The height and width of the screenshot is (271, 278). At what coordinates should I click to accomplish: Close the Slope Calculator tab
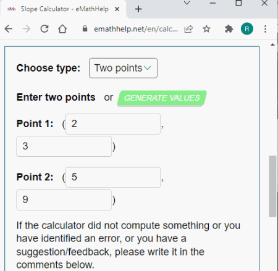(117, 9)
